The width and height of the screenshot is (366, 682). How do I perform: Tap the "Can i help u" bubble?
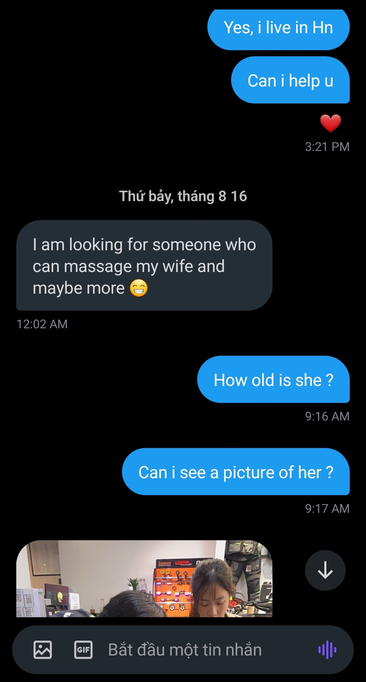[x=290, y=81]
